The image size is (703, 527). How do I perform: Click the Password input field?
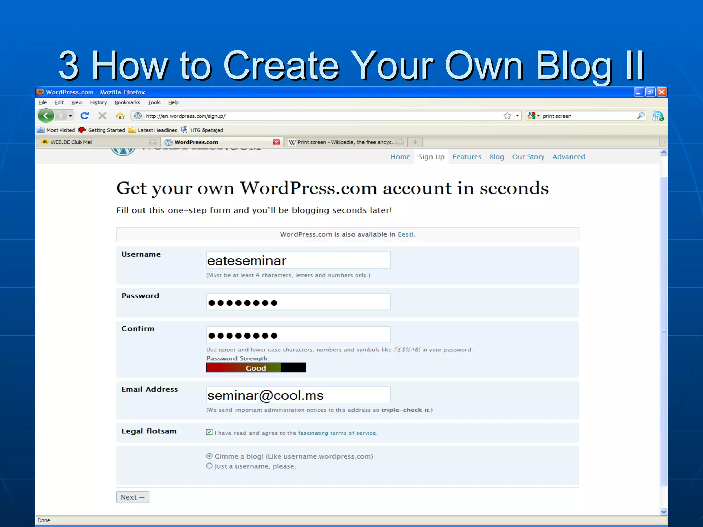[298, 302]
